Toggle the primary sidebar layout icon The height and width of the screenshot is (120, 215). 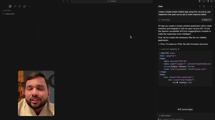pos(200,1)
